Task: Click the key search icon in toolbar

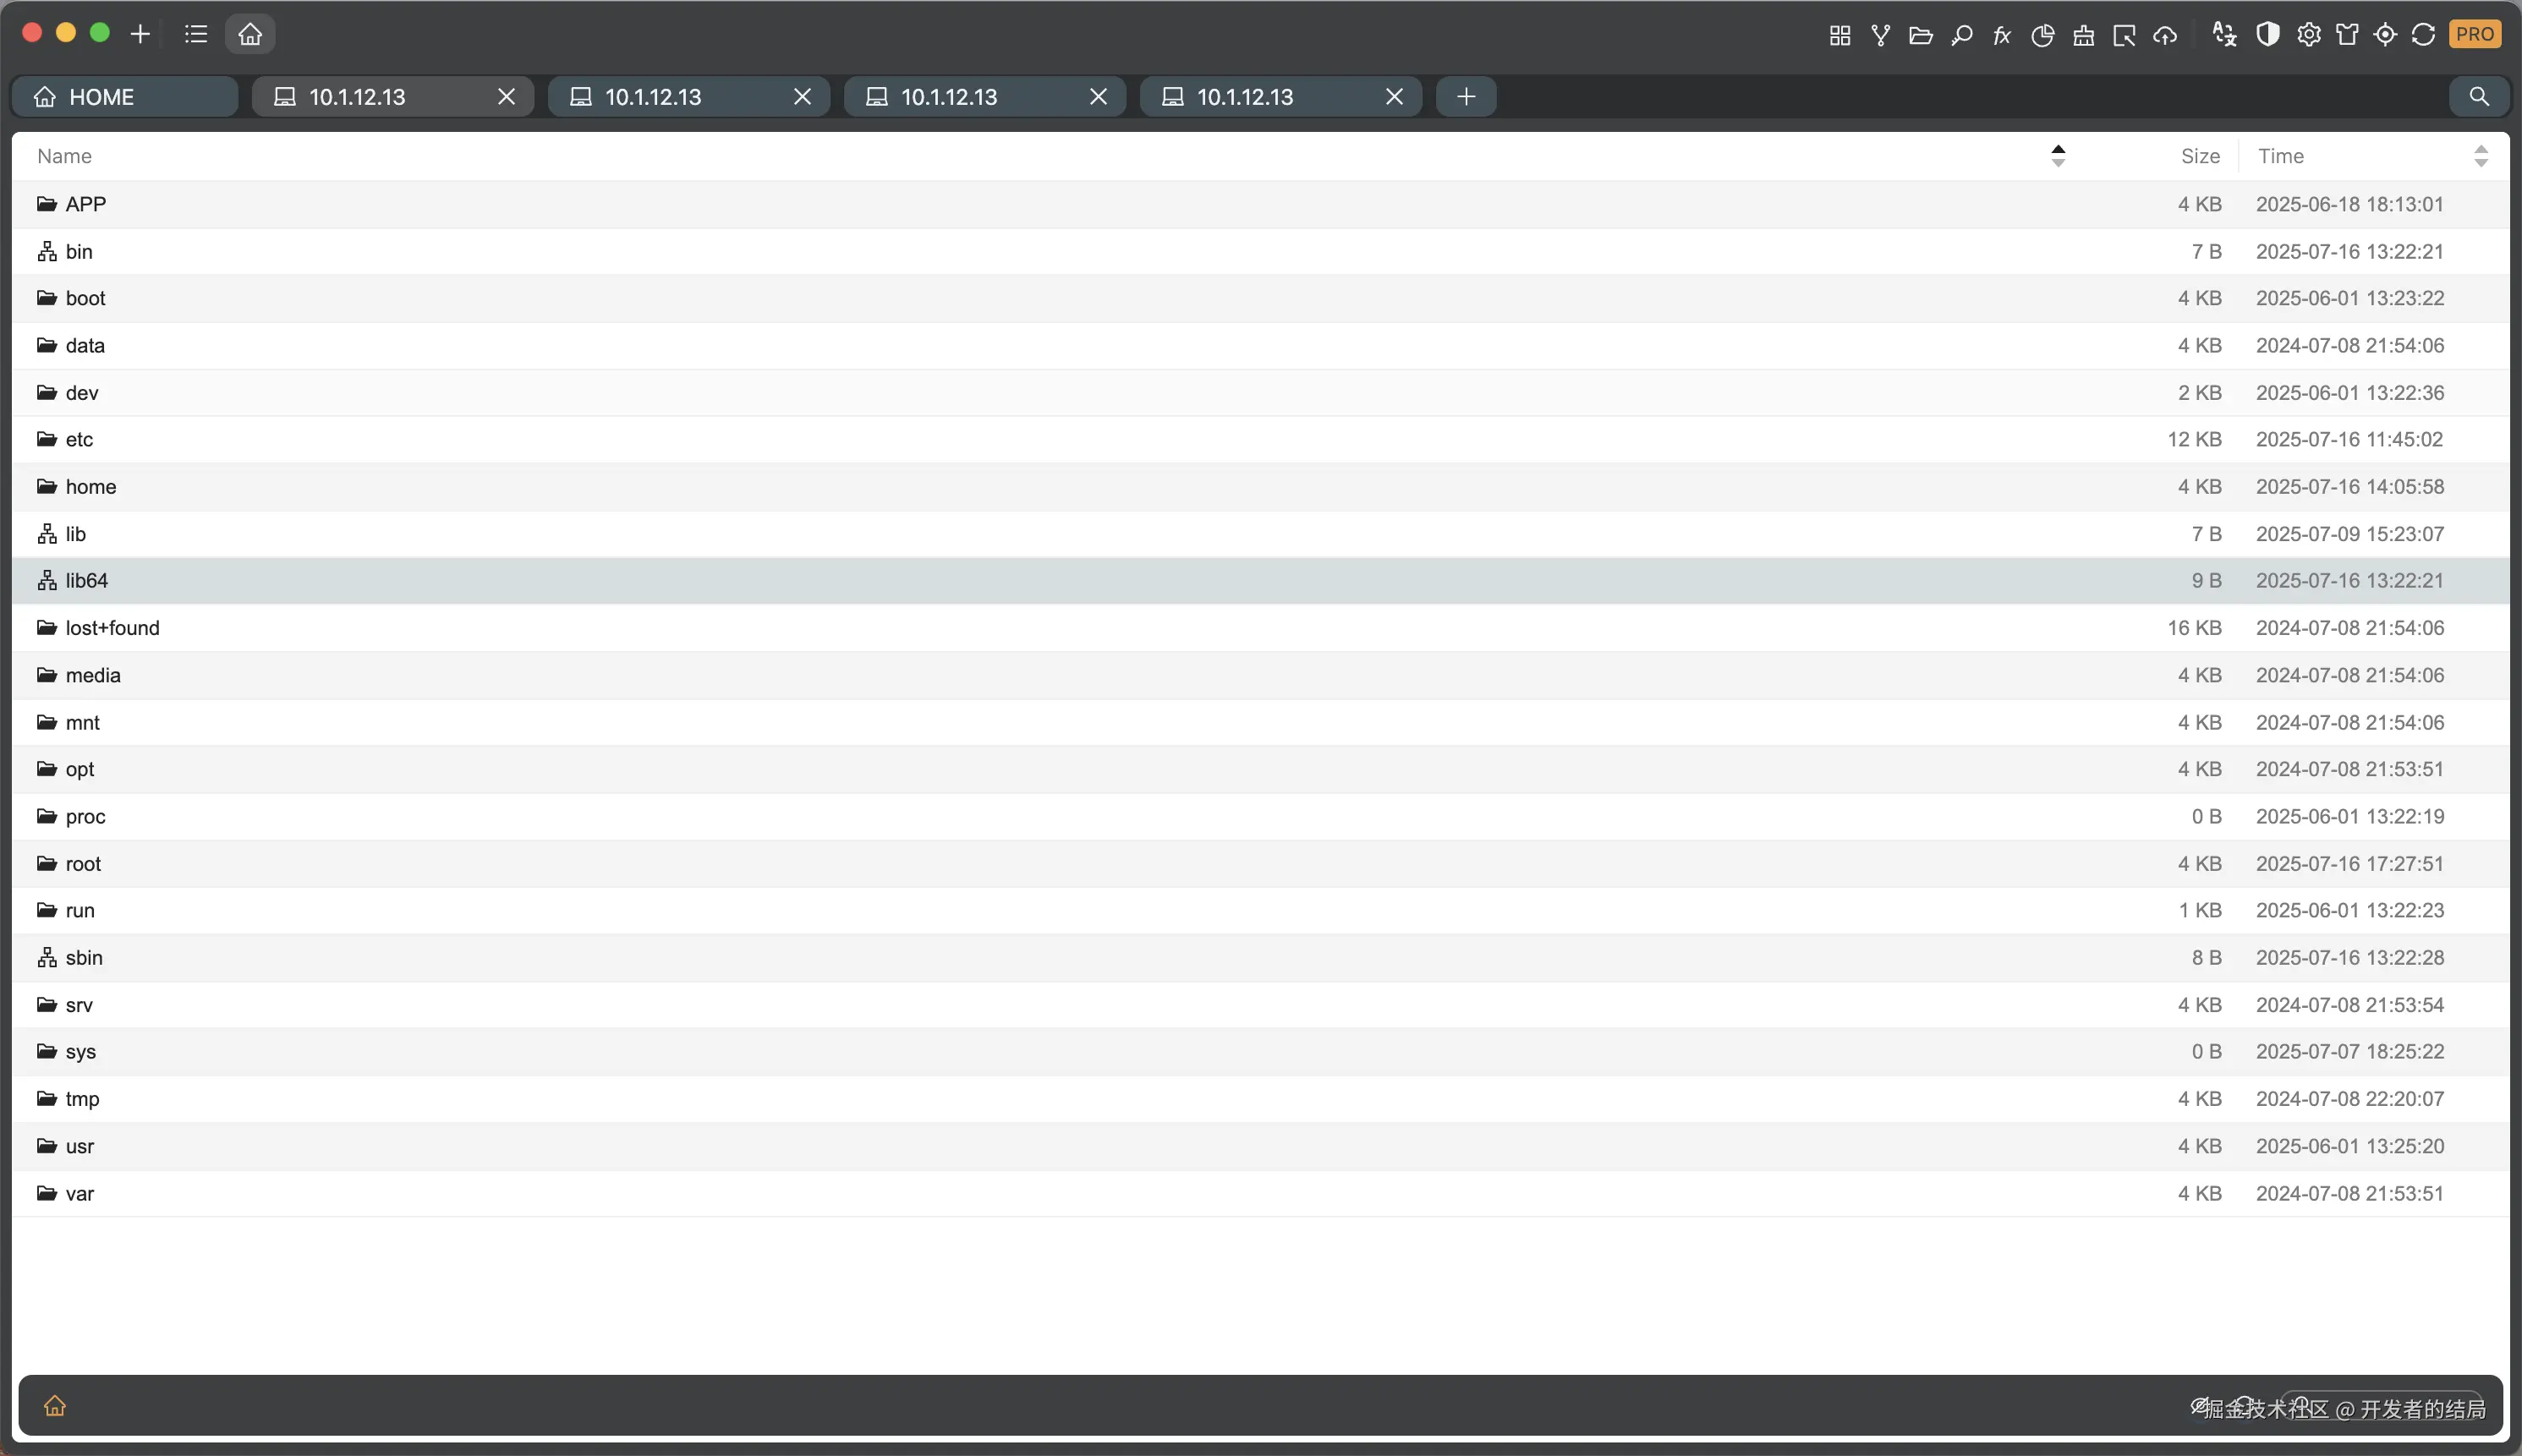Action: pos(1961,36)
